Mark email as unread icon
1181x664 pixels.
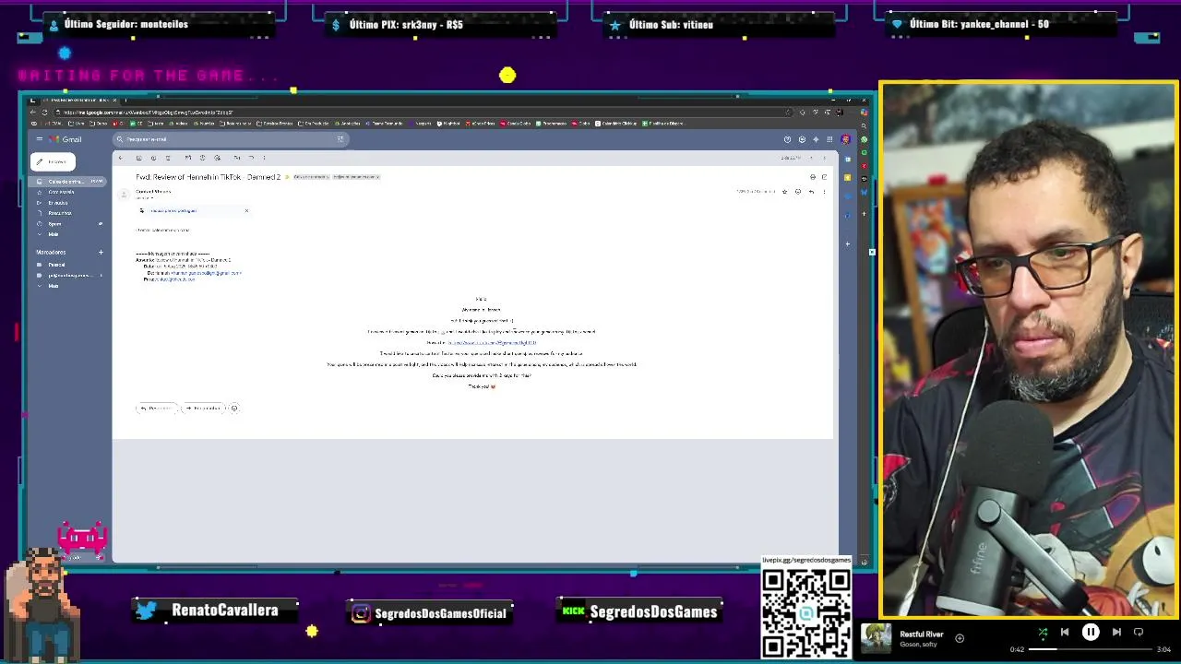[x=188, y=158]
